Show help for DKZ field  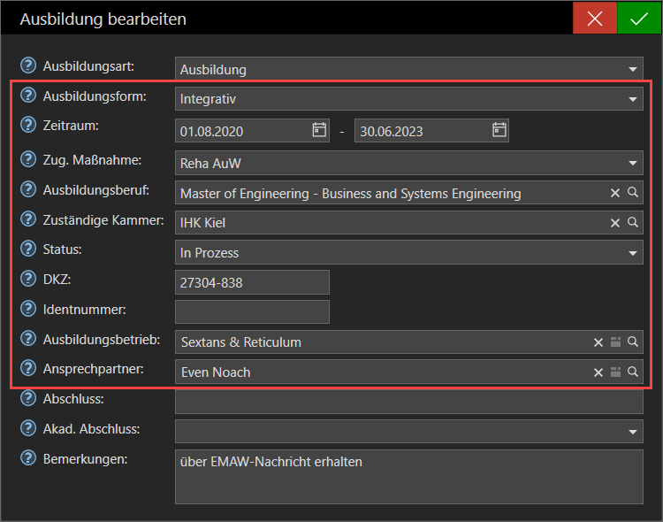click(27, 280)
